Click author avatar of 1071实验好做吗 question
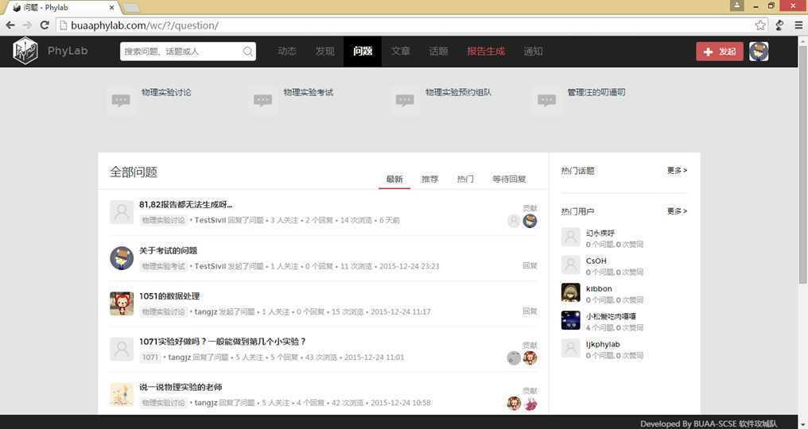 (x=122, y=349)
